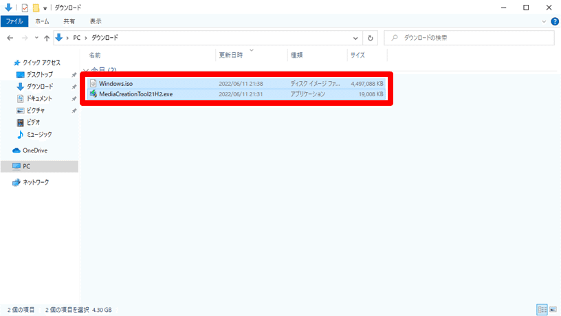Open ミュージック in the navigation pane

click(39, 135)
